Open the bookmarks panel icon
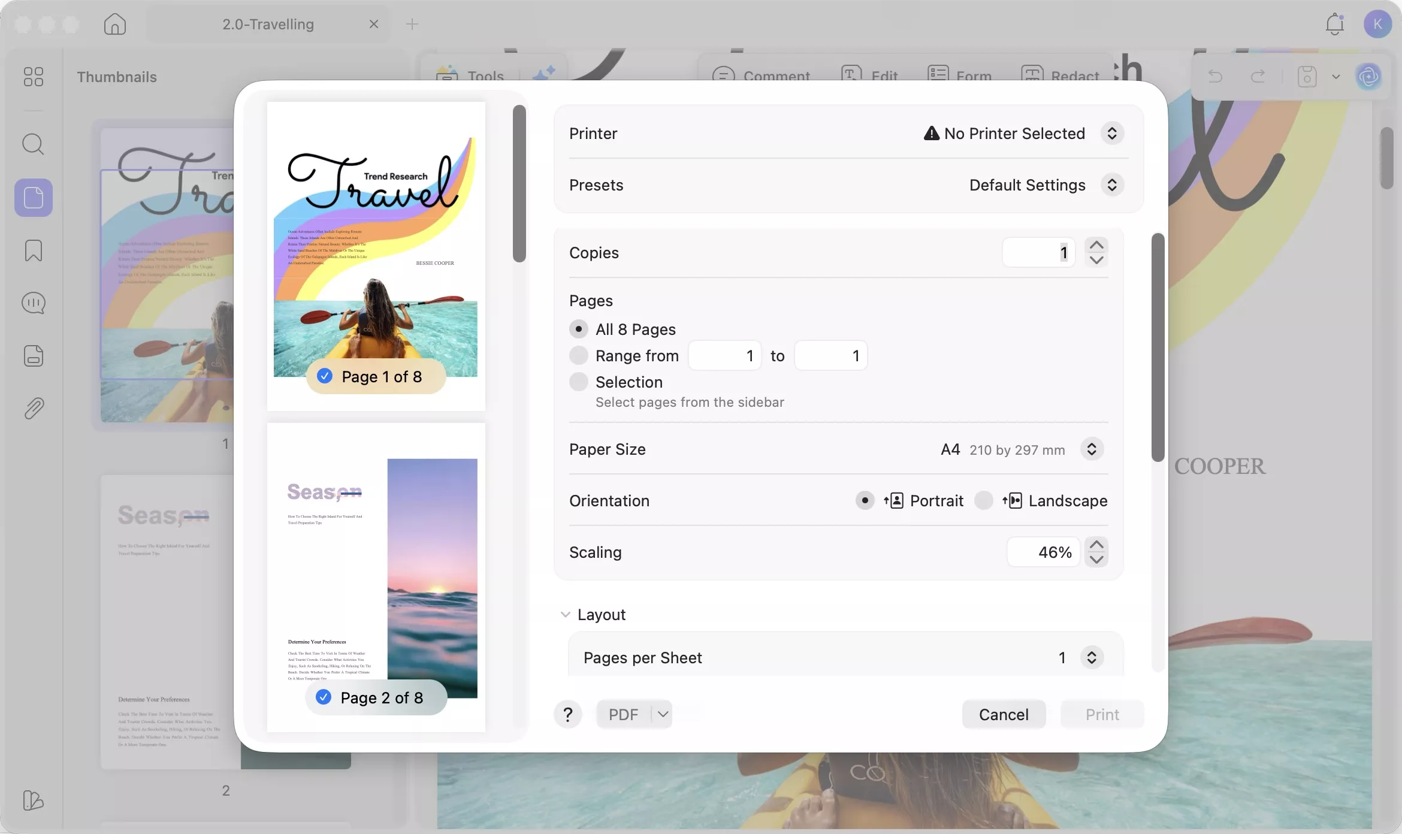Screen dimensions: 1402x834 point(33,250)
